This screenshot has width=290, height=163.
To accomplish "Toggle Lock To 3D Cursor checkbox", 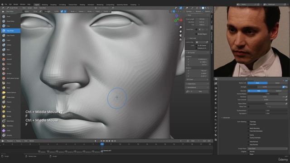I will (x=196, y=45).
